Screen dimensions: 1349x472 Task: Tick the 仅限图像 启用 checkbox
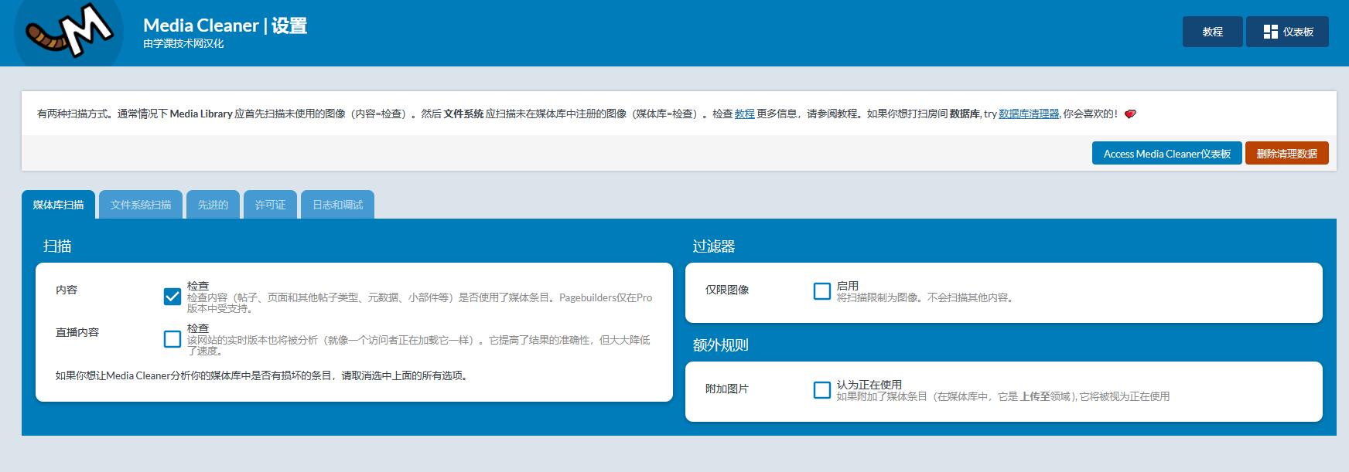822,291
